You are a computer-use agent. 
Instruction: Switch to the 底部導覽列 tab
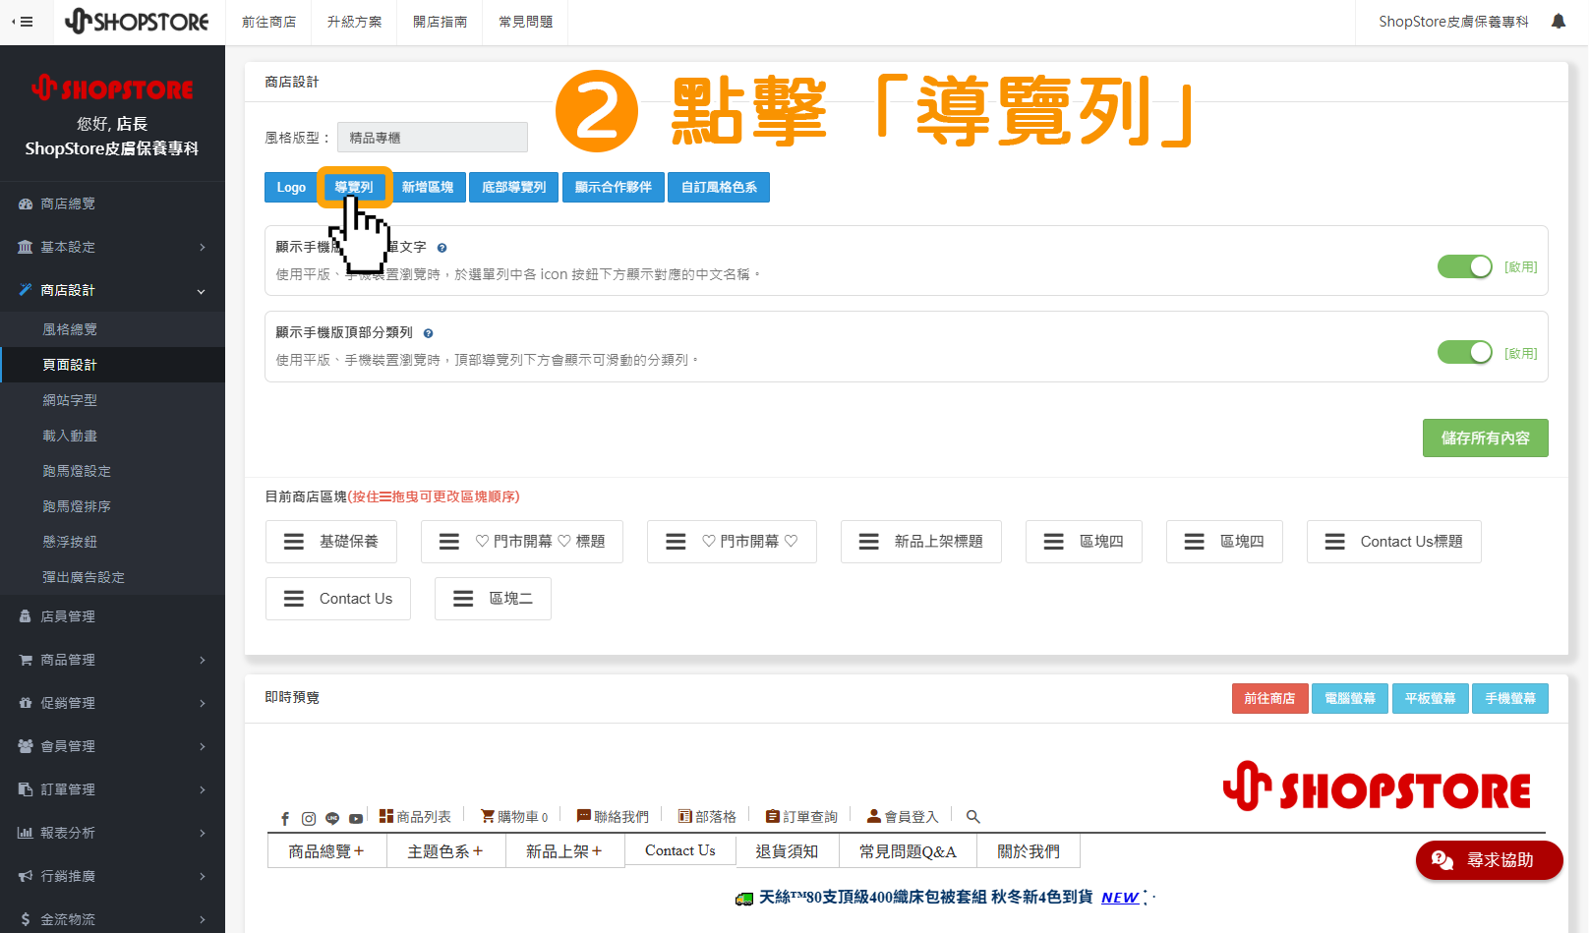[514, 187]
